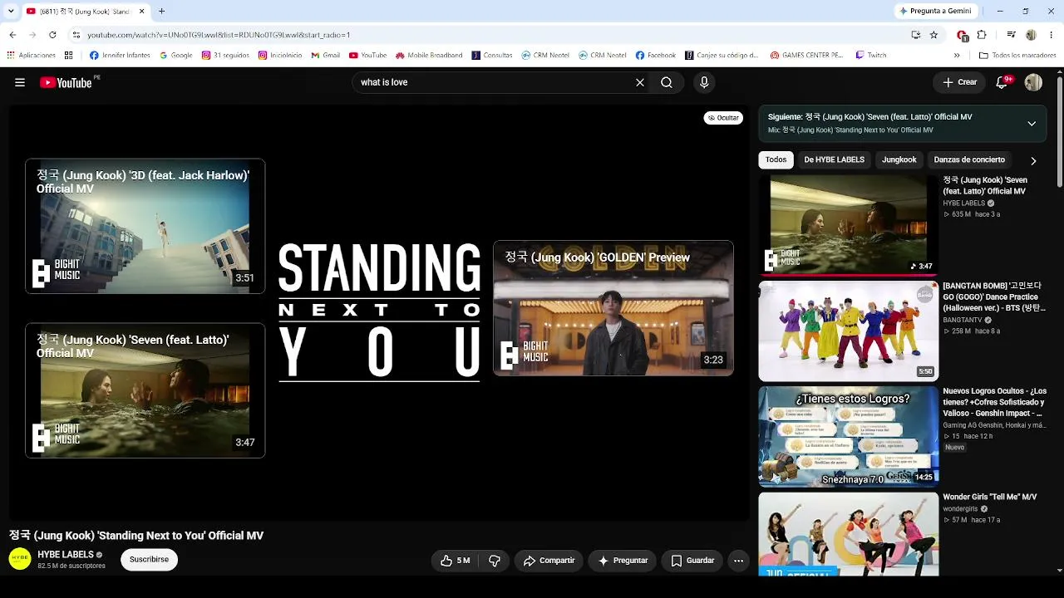Click the YouTube search input field
This screenshot has height=598, width=1064.
pos(495,82)
